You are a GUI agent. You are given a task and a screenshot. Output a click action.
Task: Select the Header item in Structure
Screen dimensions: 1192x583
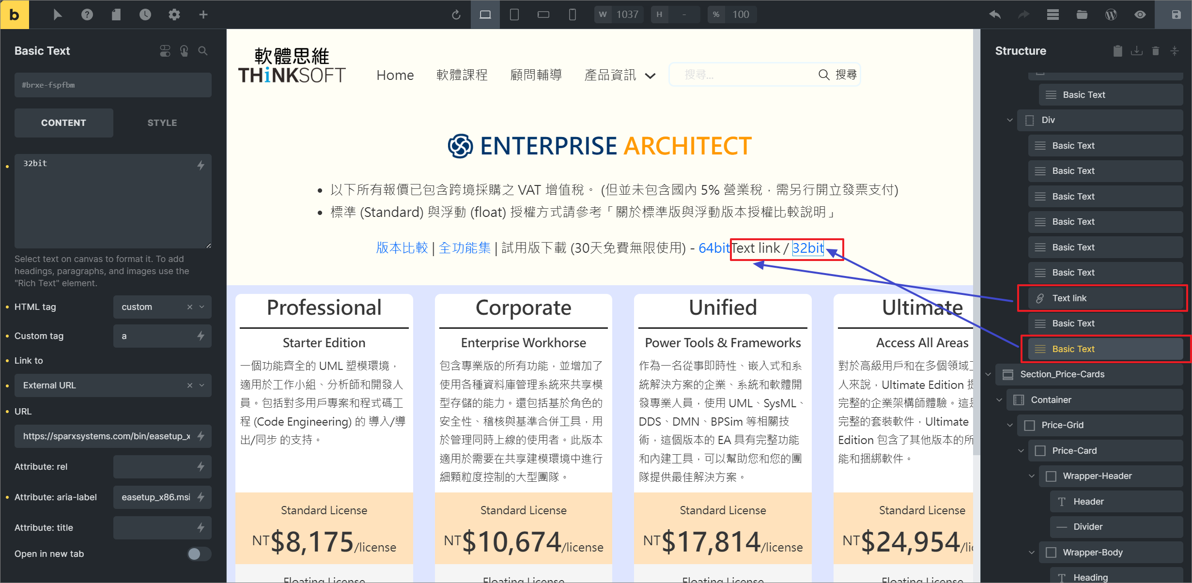coord(1116,502)
